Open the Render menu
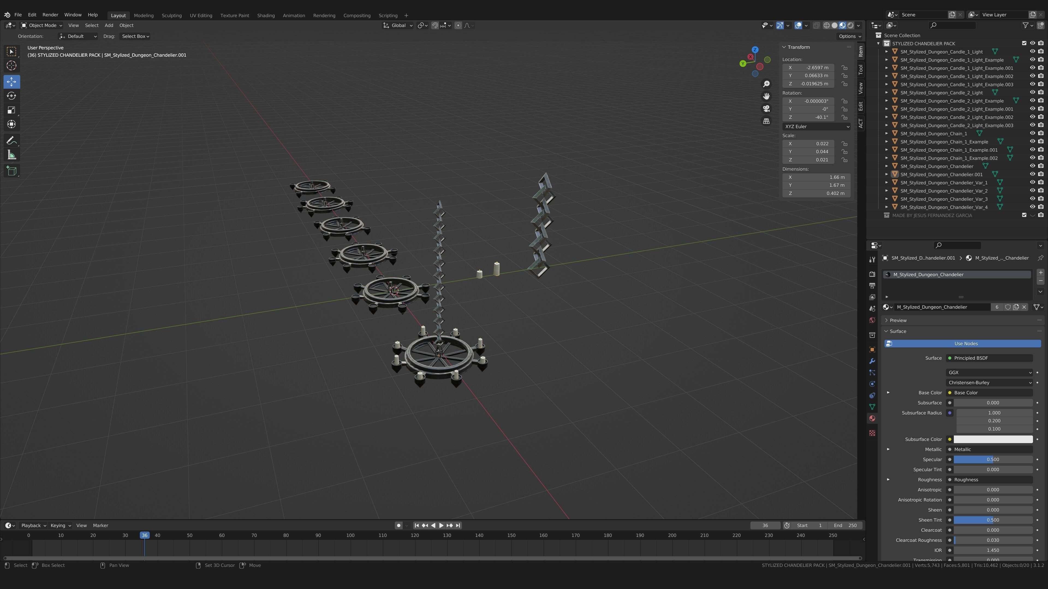Screen dimensions: 1048x589 (x=50, y=15)
